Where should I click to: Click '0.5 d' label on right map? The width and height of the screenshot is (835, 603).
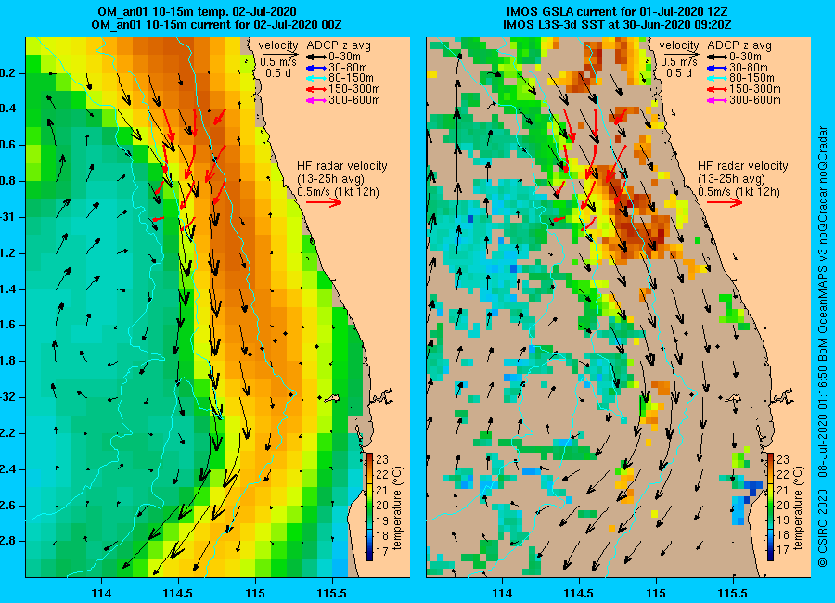(x=679, y=73)
